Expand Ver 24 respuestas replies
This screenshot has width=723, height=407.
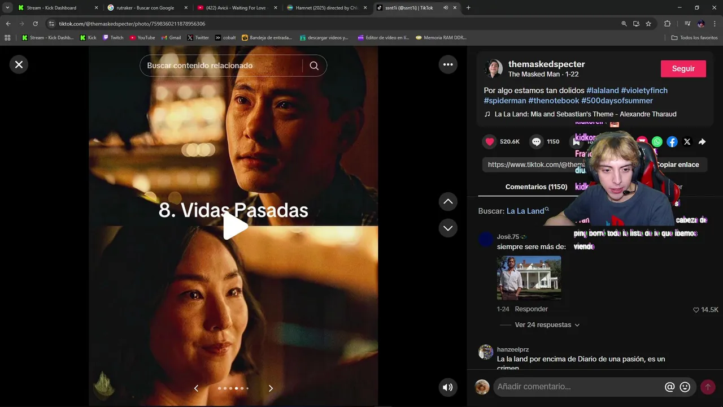(x=547, y=325)
